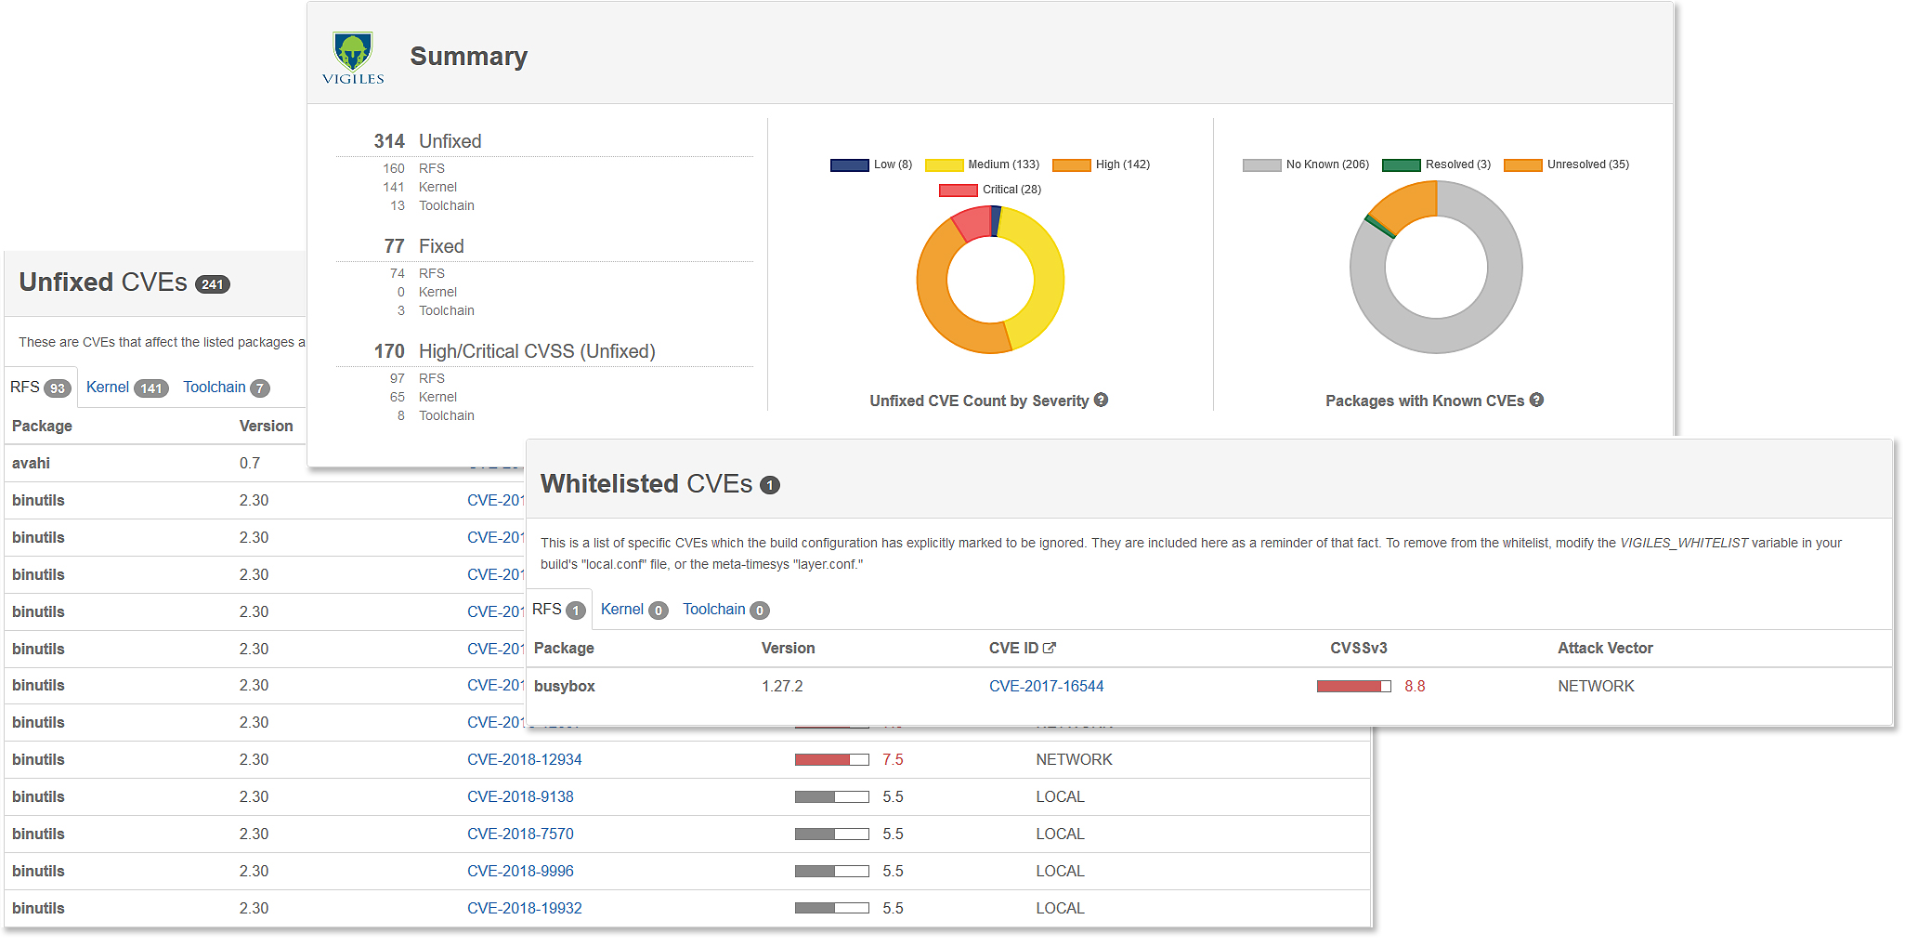This screenshot has width=1918, height=946.
Task: Open the CVE-2017-16544 link for busybox
Action: [1047, 686]
